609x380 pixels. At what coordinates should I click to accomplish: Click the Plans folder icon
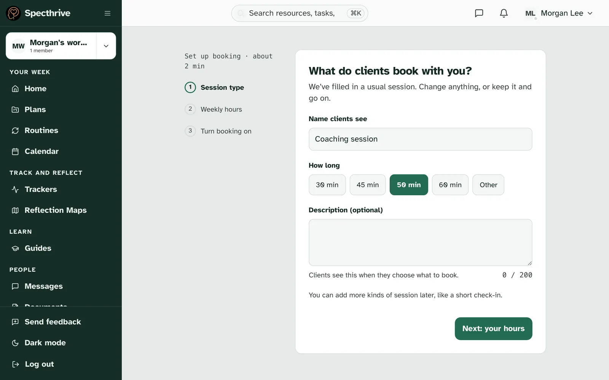(x=15, y=109)
